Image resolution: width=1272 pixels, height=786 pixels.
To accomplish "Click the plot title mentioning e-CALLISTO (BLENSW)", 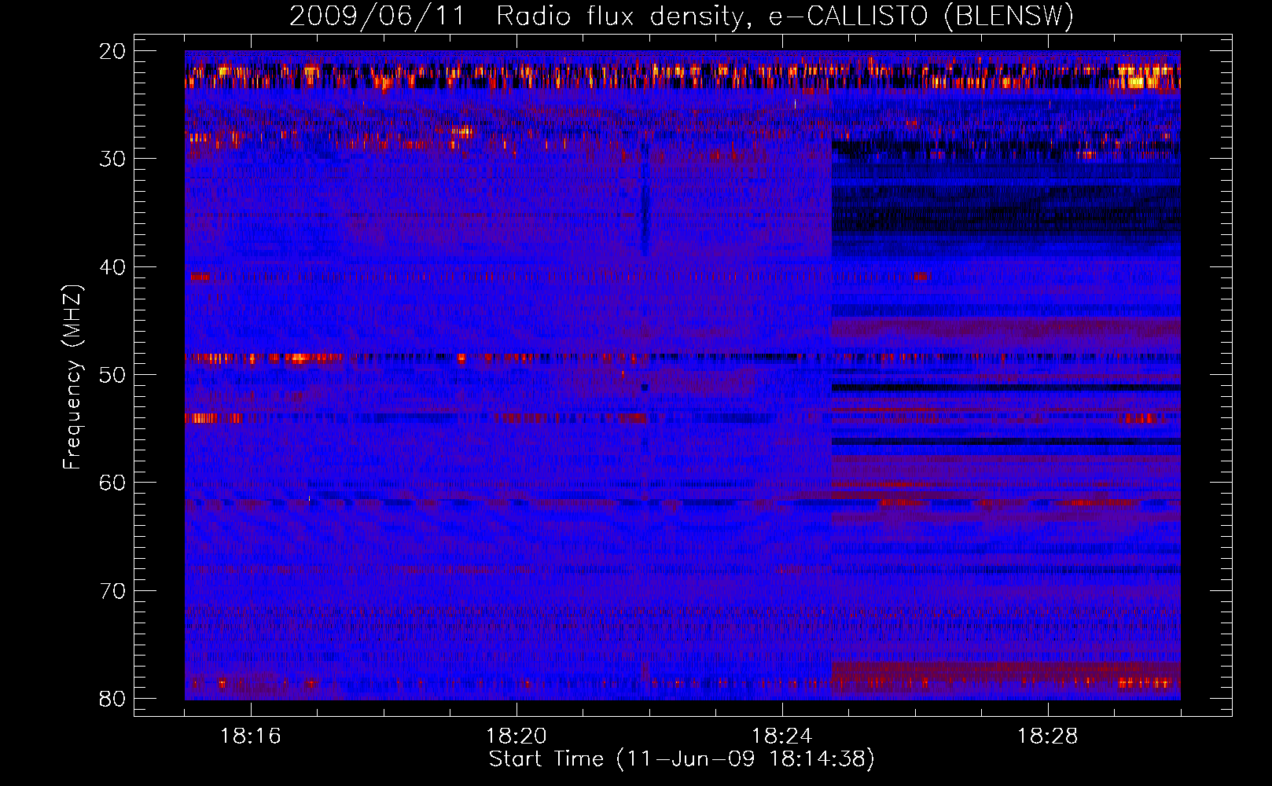I will click(x=682, y=17).
